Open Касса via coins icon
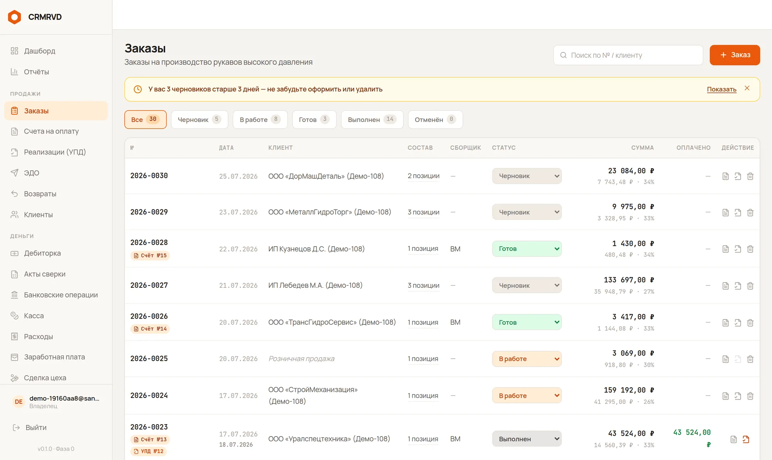The width and height of the screenshot is (772, 460). [14, 316]
